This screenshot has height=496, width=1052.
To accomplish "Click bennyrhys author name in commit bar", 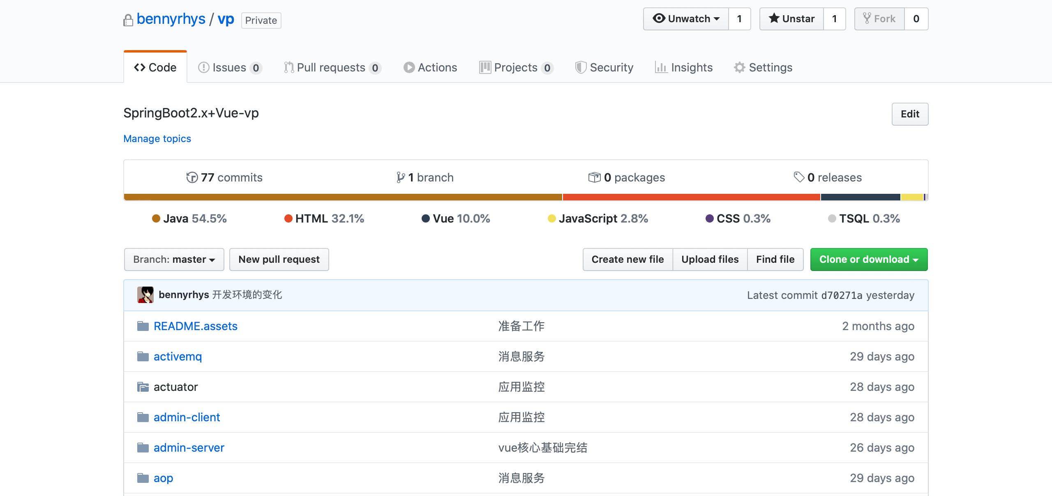I will tap(184, 295).
